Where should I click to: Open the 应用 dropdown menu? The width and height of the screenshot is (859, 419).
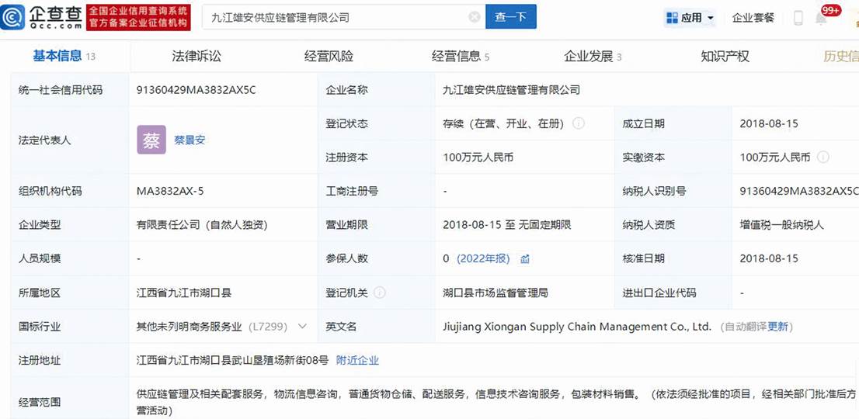tap(689, 17)
